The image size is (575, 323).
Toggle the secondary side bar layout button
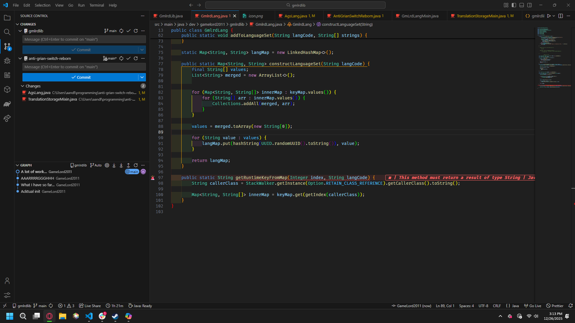pyautogui.click(x=529, y=5)
